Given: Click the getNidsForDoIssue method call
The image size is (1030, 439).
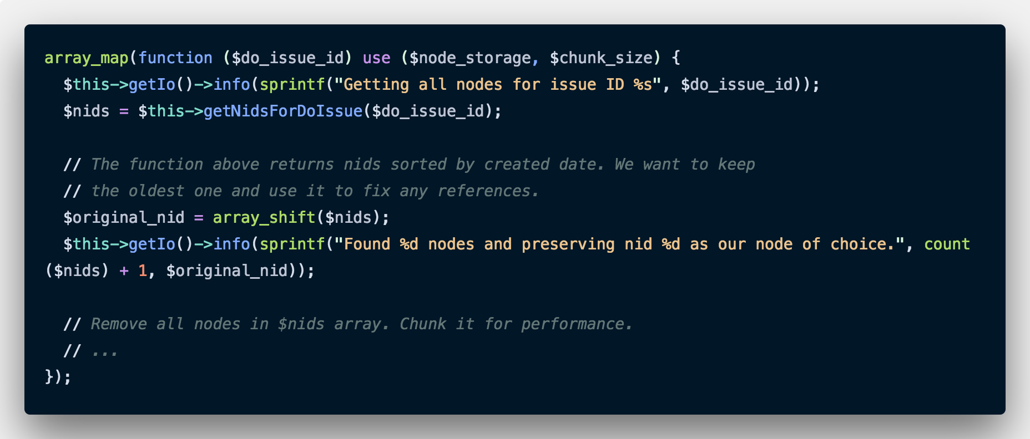Looking at the screenshot, I should click(x=283, y=111).
